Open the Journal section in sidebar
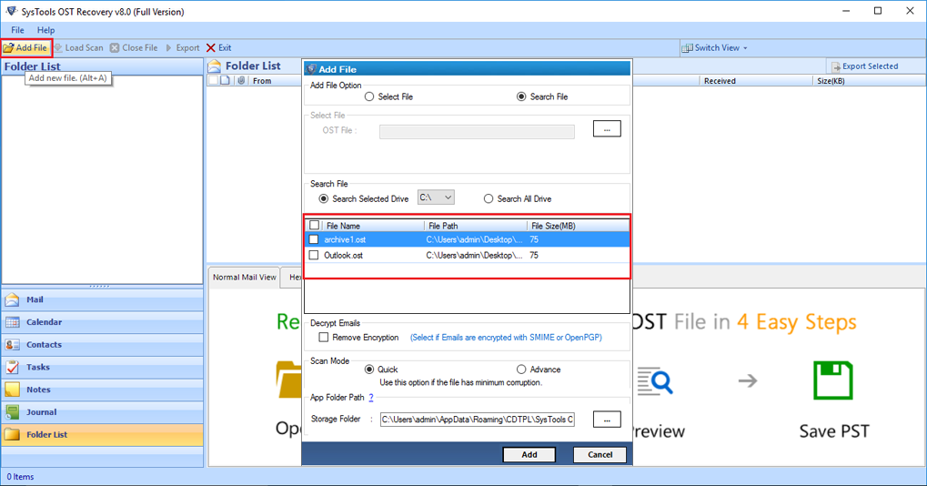Screen dimensions: 927x486 (102, 412)
